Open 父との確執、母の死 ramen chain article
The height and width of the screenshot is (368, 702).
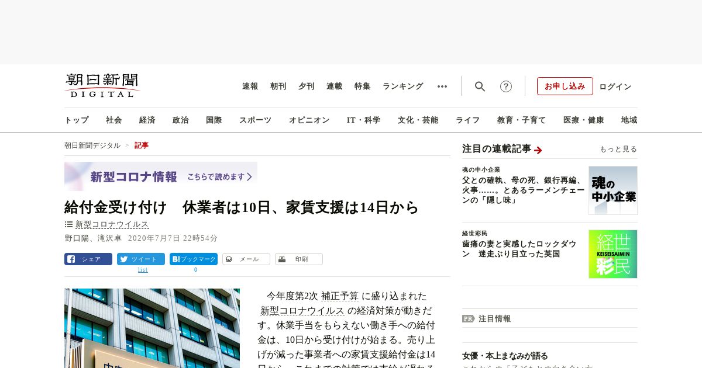(523, 190)
